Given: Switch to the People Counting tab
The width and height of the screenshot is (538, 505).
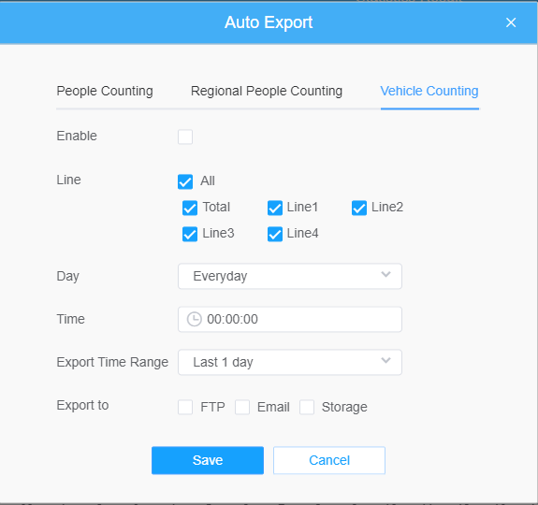Looking at the screenshot, I should coord(105,92).
